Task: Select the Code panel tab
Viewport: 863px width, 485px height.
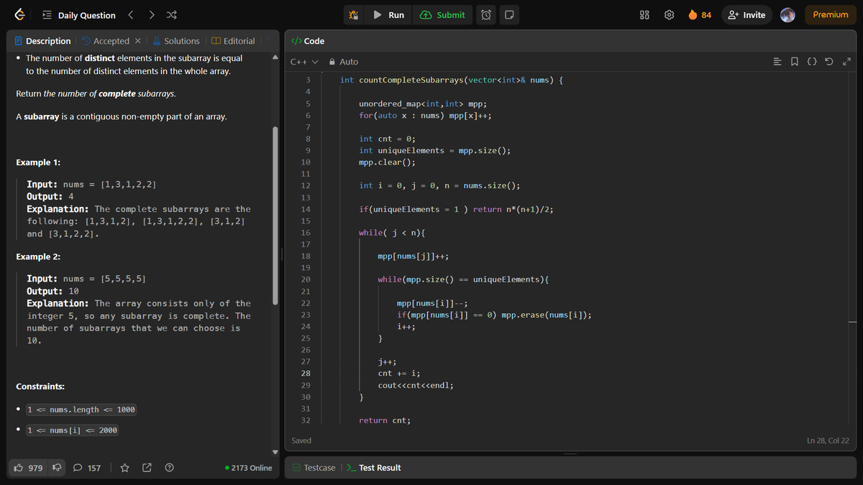Action: point(308,41)
